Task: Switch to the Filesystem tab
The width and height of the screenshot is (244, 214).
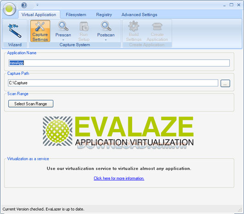Action: coord(76,15)
